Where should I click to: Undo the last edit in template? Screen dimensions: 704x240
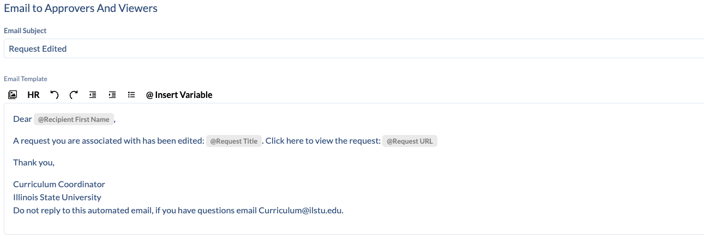pyautogui.click(x=54, y=95)
